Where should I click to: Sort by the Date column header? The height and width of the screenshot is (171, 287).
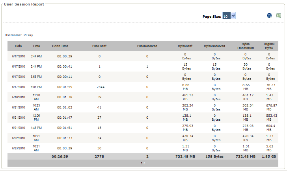tap(18, 46)
